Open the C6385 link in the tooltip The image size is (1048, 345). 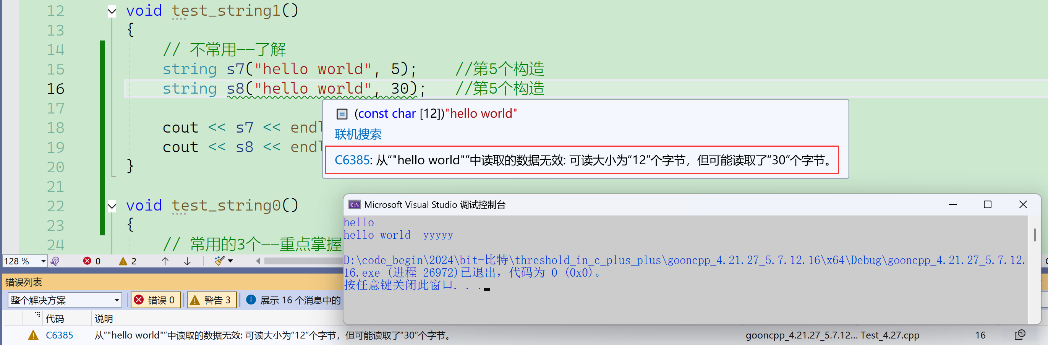(352, 160)
